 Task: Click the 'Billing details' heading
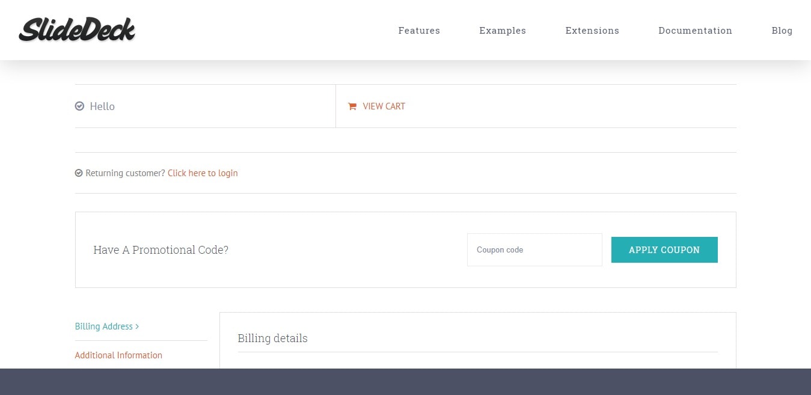click(x=272, y=338)
